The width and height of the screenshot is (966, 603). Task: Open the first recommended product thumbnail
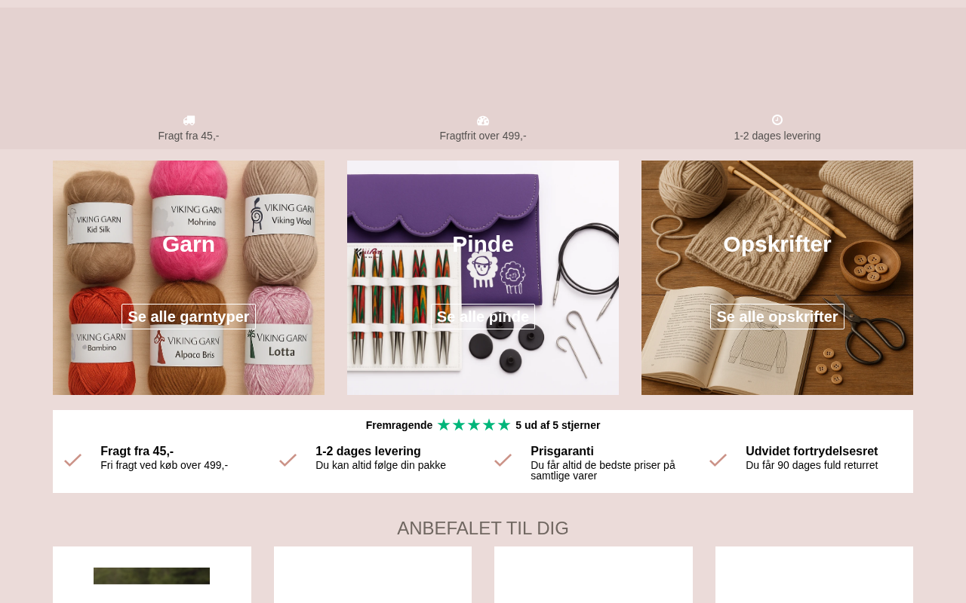(x=152, y=576)
